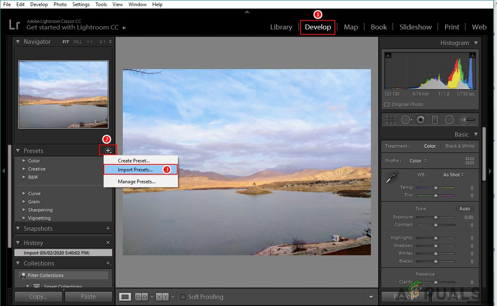Screen dimensions: 497x306
Task: Choose Manage Presets from the menu
Action: tap(141, 181)
